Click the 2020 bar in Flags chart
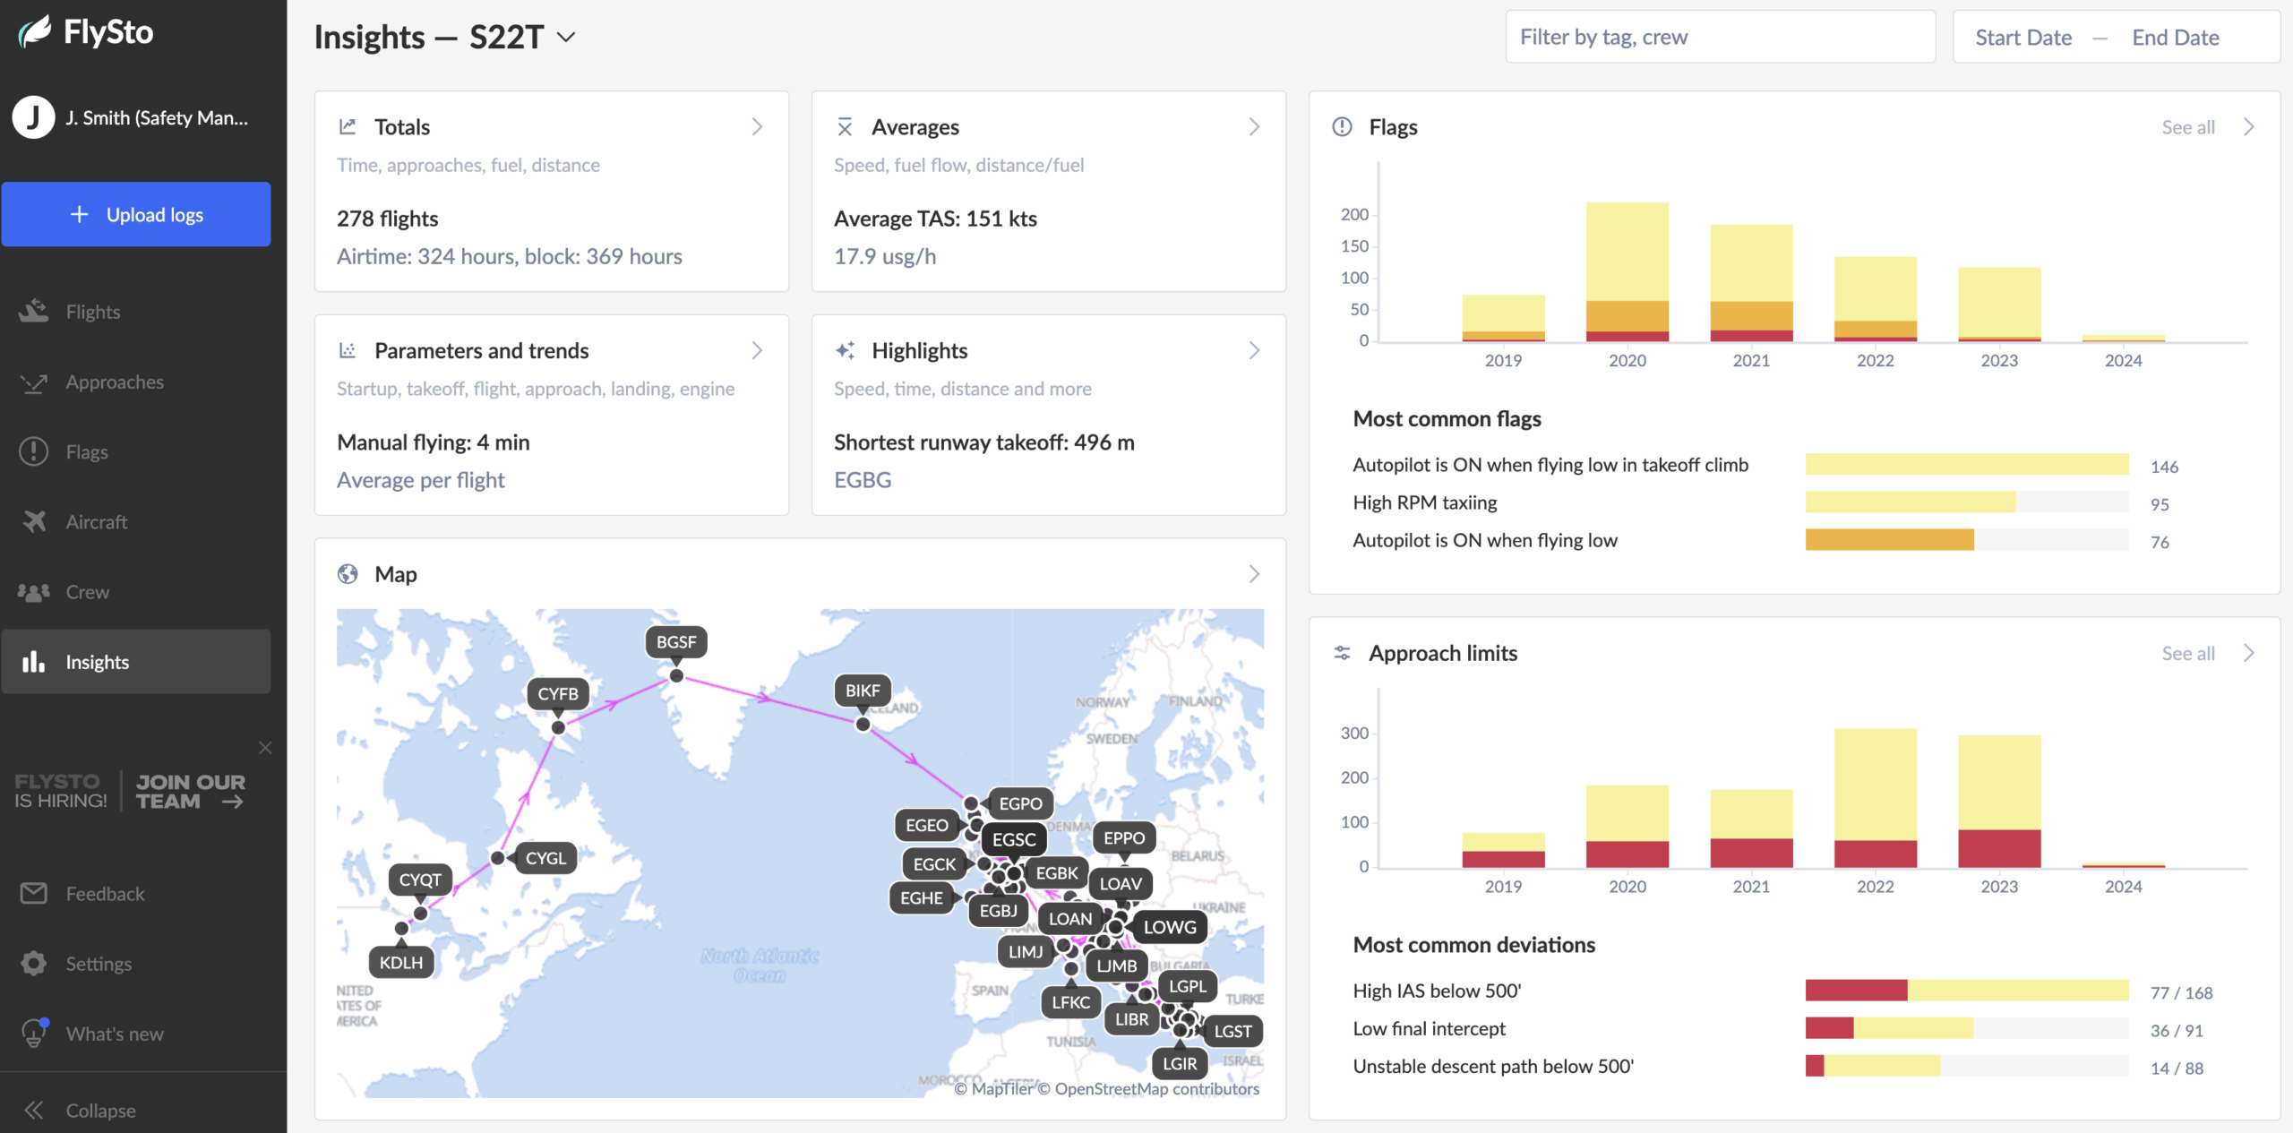The height and width of the screenshot is (1133, 2293). tap(1627, 271)
